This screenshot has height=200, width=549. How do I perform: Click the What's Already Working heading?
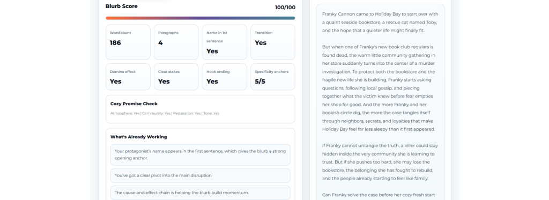(139, 137)
